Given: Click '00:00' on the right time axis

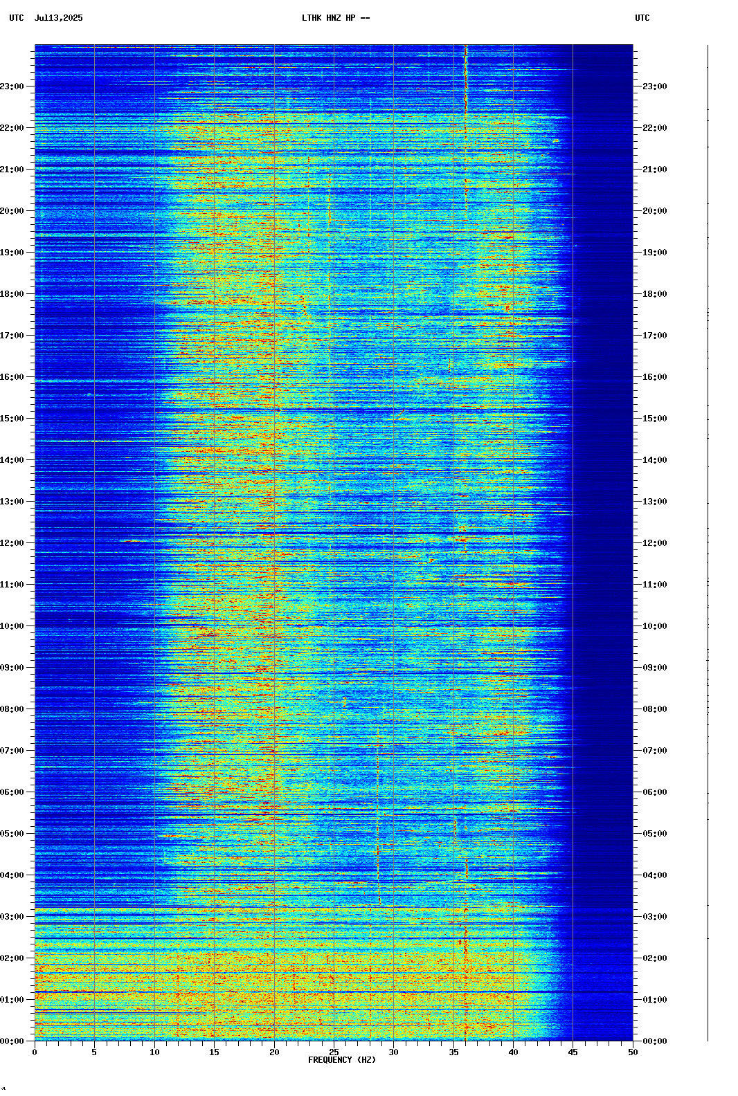Looking at the screenshot, I should click(655, 1041).
